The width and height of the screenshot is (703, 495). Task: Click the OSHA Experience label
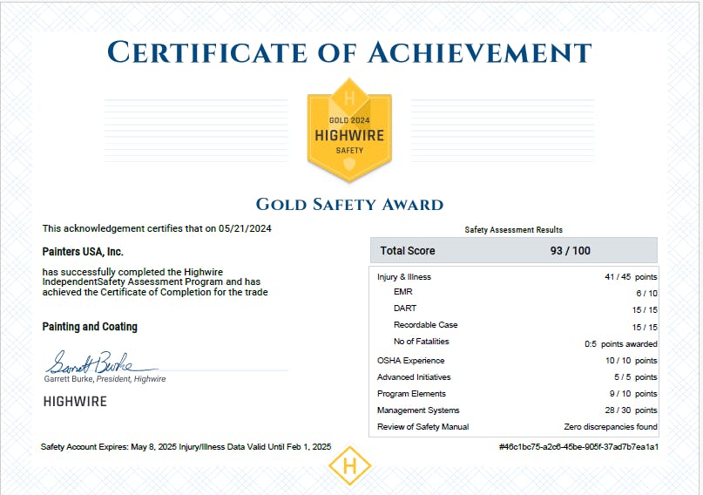(410, 361)
